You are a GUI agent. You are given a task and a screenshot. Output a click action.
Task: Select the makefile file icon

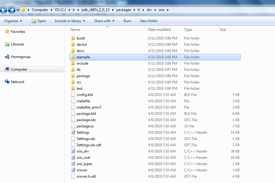(73, 101)
